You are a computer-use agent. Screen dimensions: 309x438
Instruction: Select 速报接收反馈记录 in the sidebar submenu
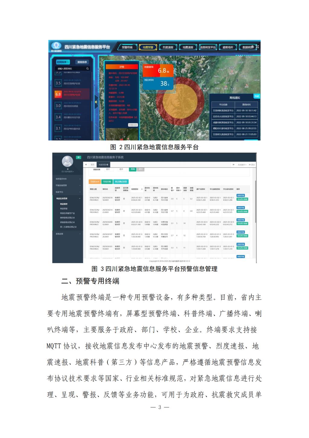pyautogui.click(x=67, y=222)
